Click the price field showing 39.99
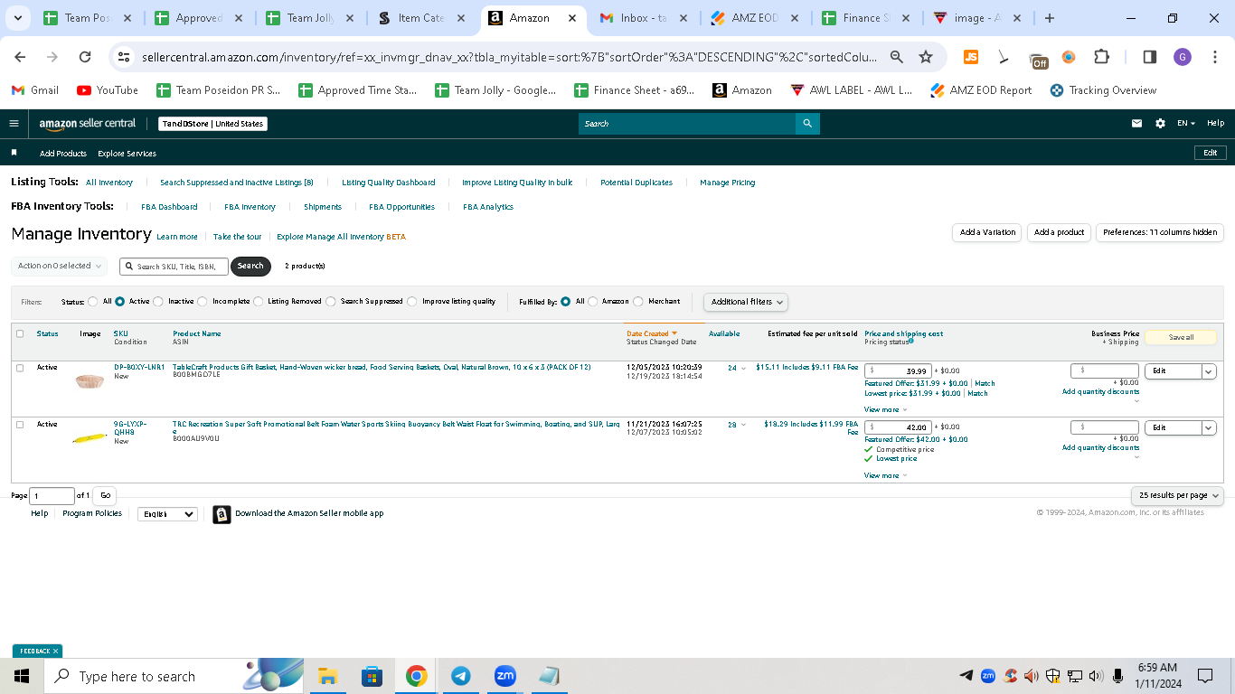The width and height of the screenshot is (1235, 694). click(898, 370)
